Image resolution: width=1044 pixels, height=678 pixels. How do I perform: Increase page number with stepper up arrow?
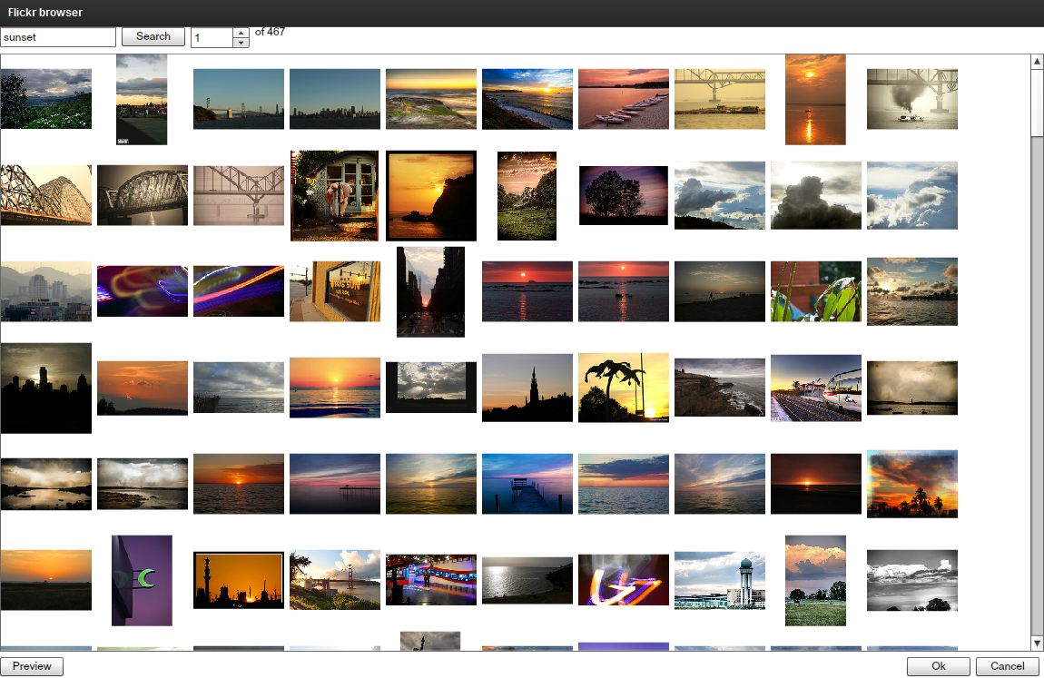[x=241, y=33]
